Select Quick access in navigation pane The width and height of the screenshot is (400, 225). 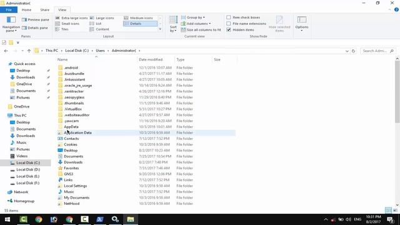point(24,64)
